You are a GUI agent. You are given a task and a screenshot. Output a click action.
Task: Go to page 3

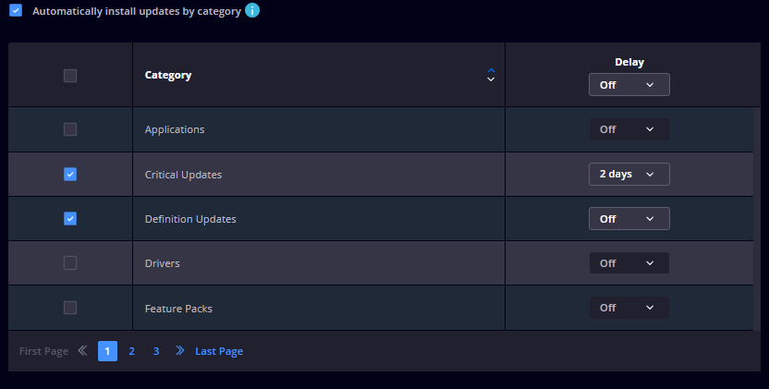(156, 351)
